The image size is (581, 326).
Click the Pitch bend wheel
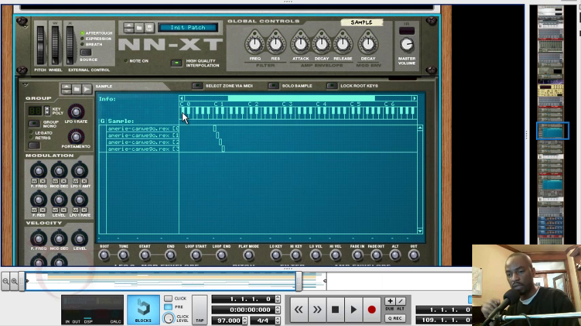tap(40, 45)
